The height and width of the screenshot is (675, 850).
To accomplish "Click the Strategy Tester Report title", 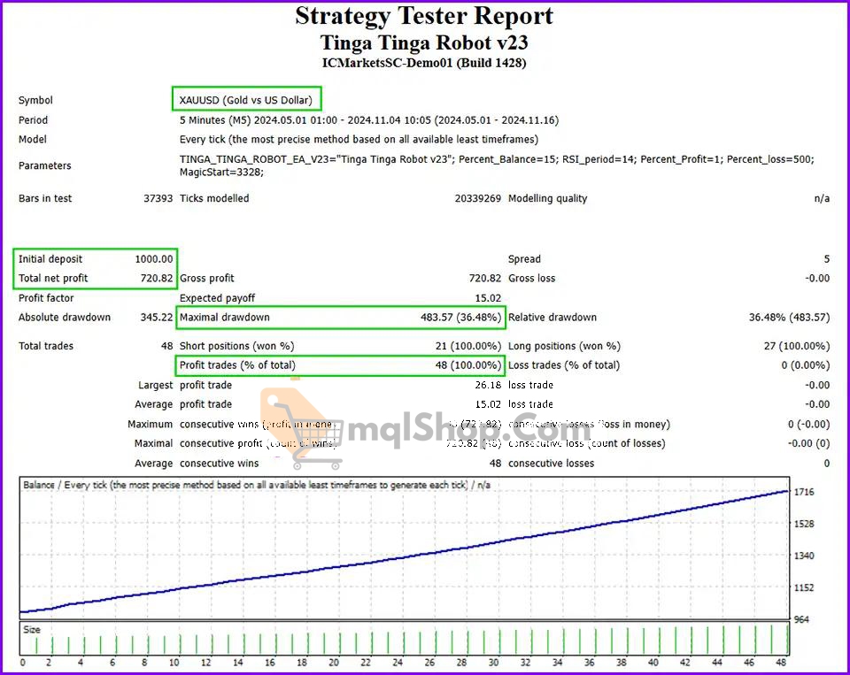I will coord(425,15).
